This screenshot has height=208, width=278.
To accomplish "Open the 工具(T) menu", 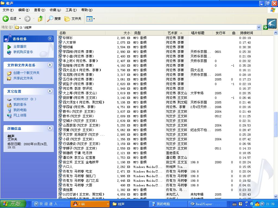I will pos(71,10).
